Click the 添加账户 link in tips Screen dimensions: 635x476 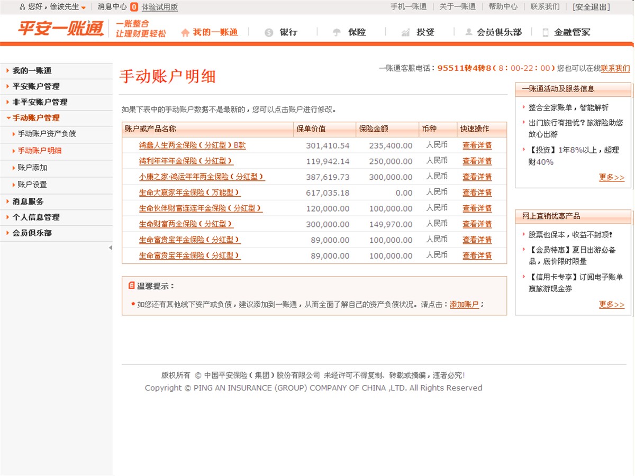click(x=464, y=305)
